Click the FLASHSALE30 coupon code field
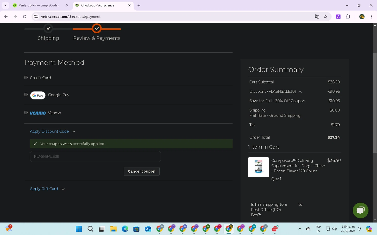This screenshot has width=377, height=235. click(x=95, y=156)
